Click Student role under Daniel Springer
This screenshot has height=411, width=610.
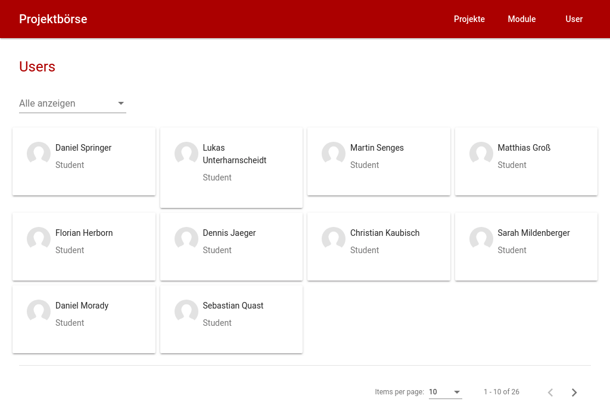pyautogui.click(x=70, y=165)
